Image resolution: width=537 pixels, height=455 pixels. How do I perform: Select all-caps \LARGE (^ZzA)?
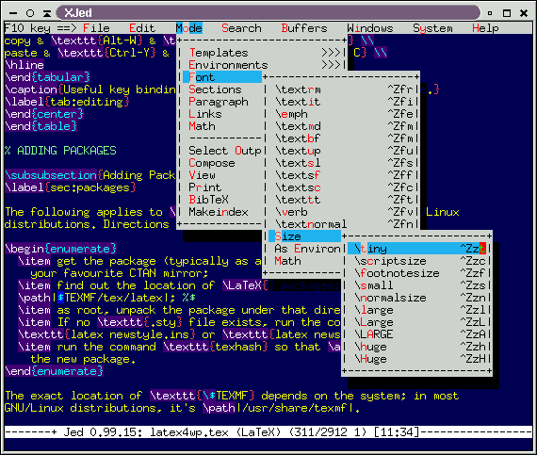click(x=416, y=334)
